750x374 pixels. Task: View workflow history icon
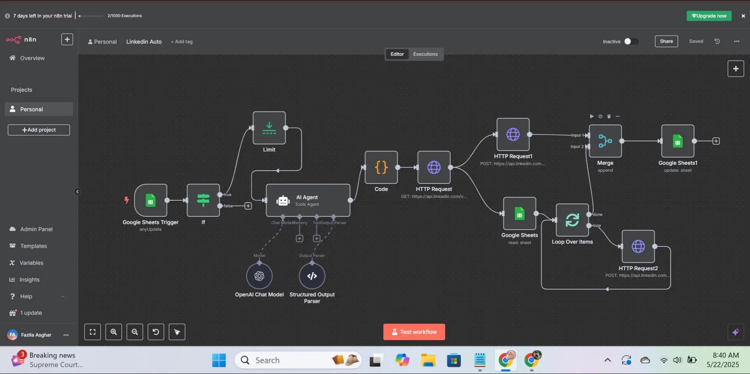717,41
